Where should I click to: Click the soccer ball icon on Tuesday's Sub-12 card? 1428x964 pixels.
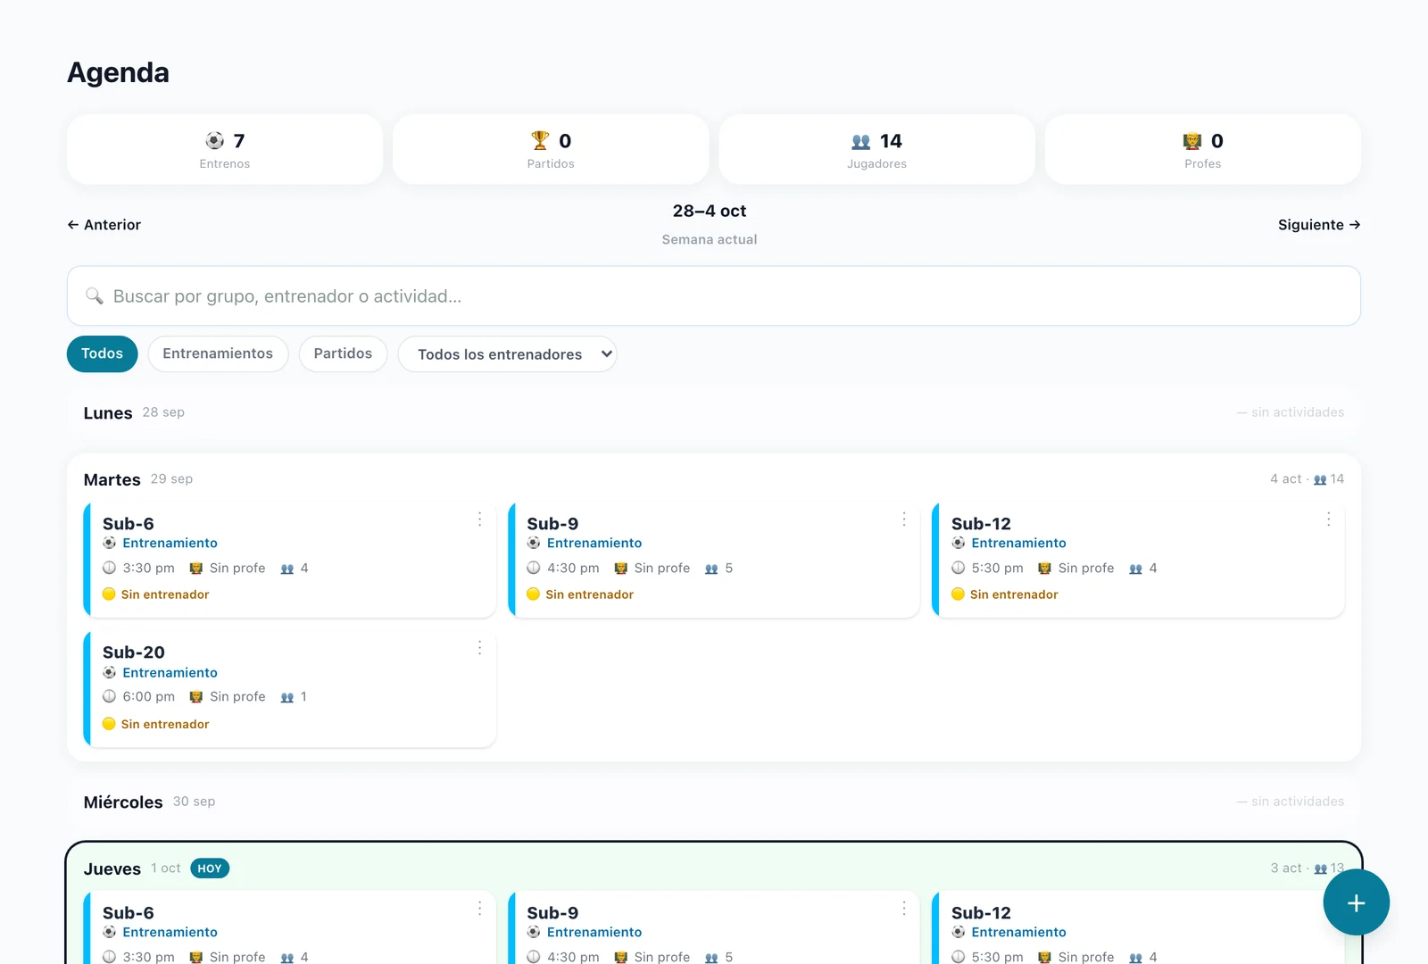click(959, 543)
